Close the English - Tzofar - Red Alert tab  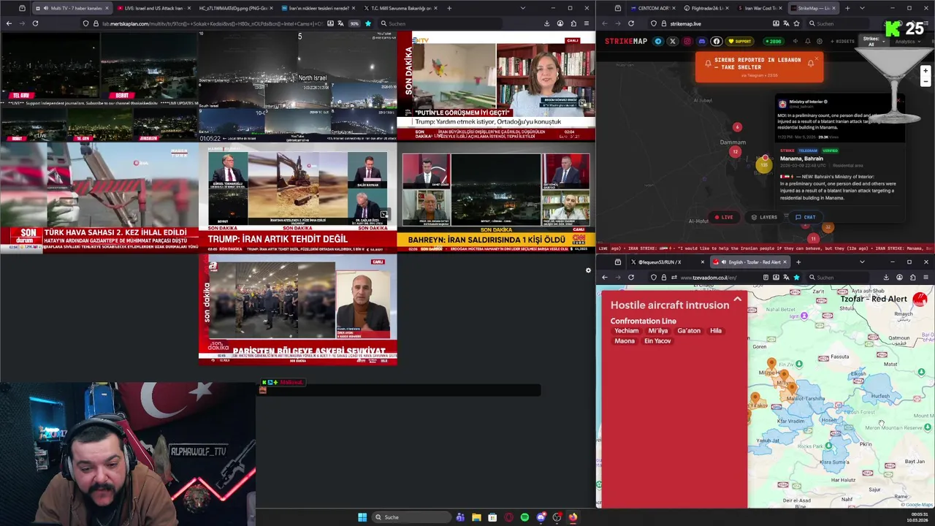click(785, 262)
